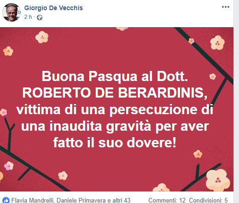
Task: Open Flavia Mandrelli in the reactions list
Action: click(x=33, y=200)
